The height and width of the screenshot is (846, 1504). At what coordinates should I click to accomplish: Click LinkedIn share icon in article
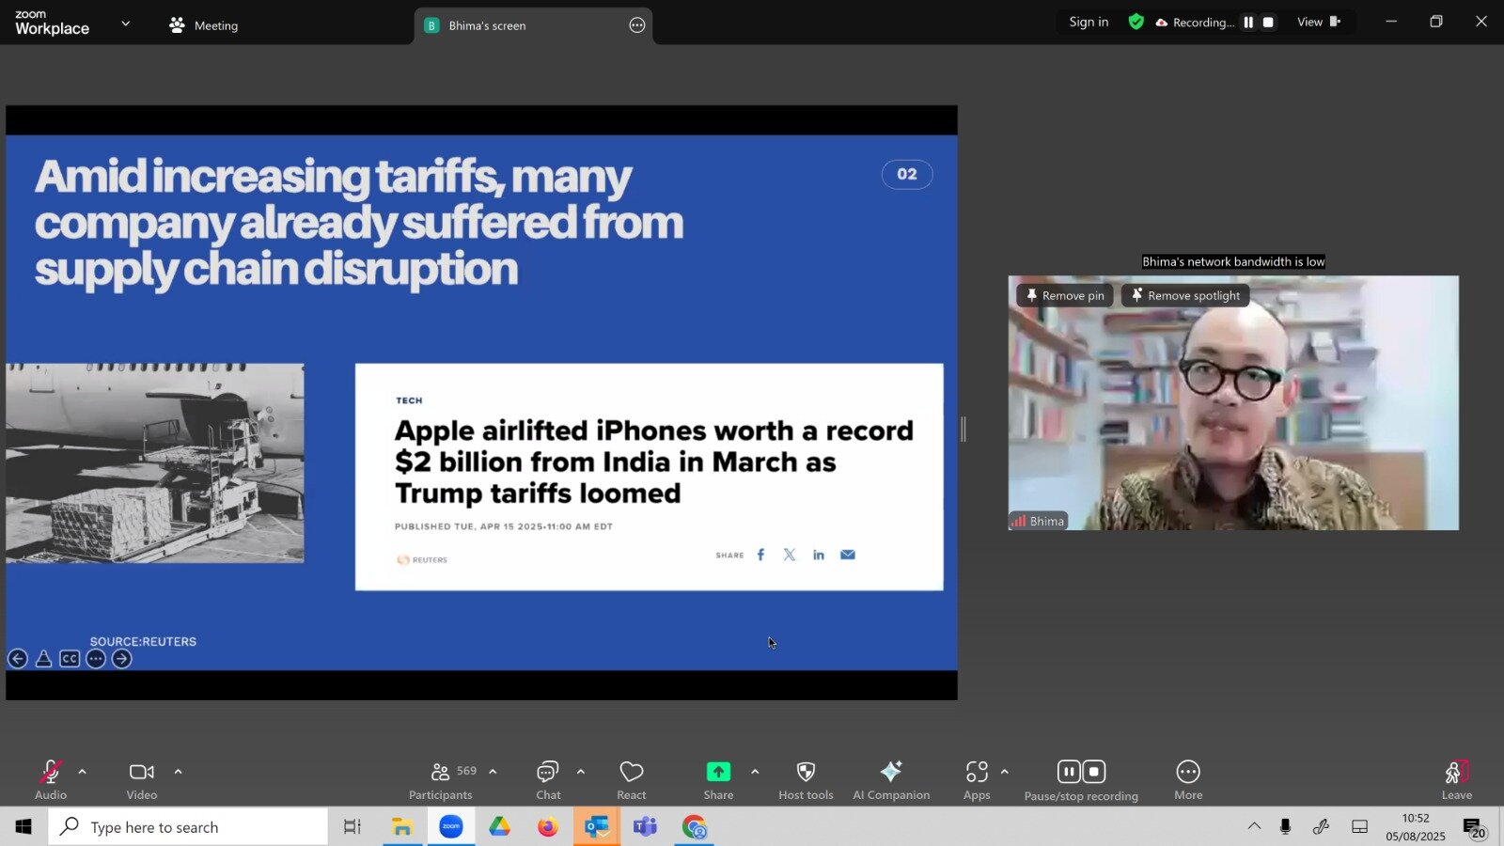tap(819, 555)
